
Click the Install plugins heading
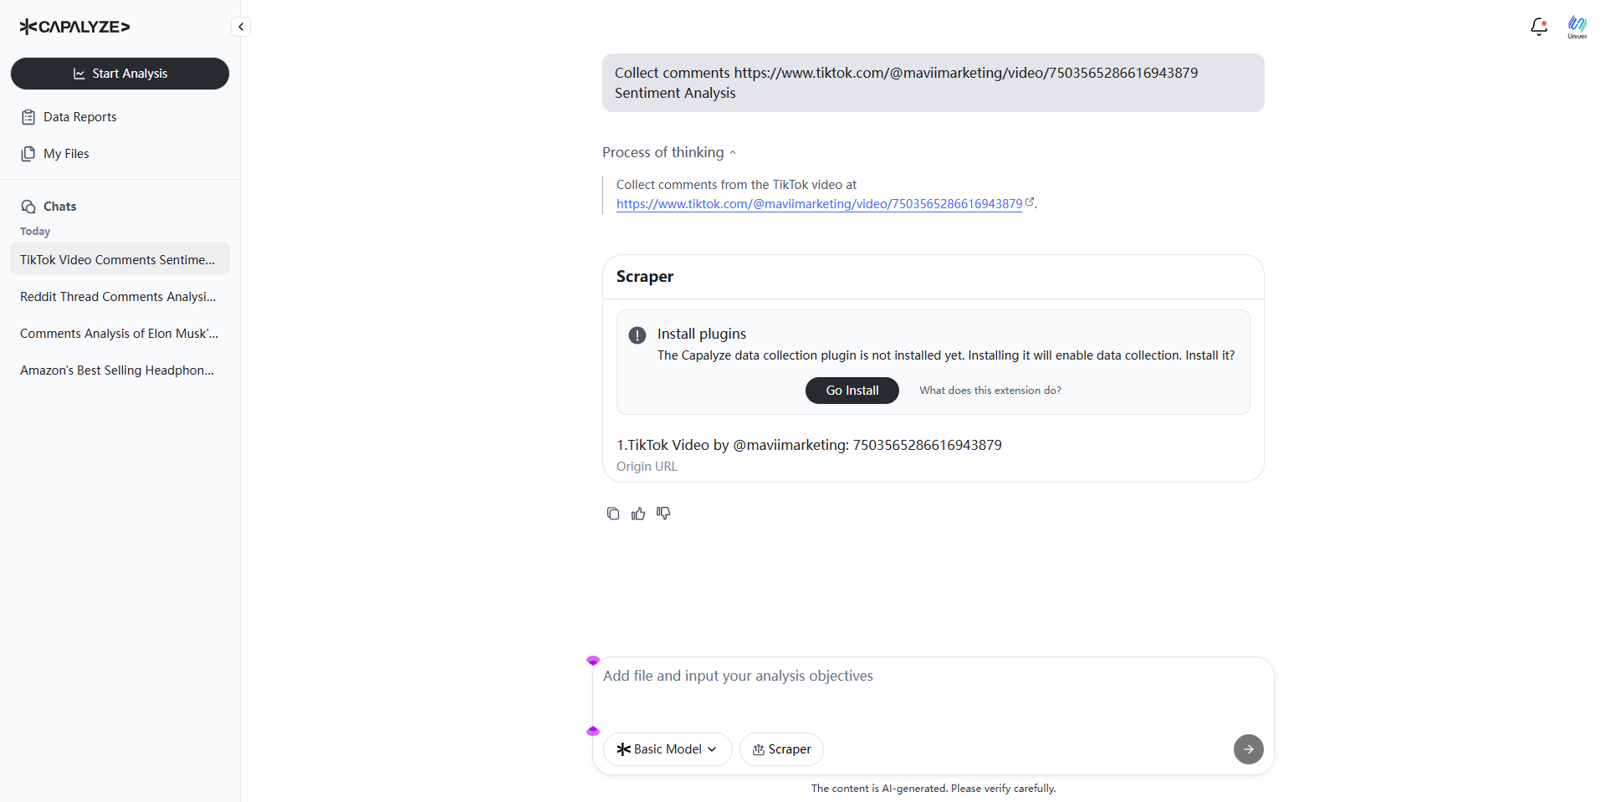702,334
